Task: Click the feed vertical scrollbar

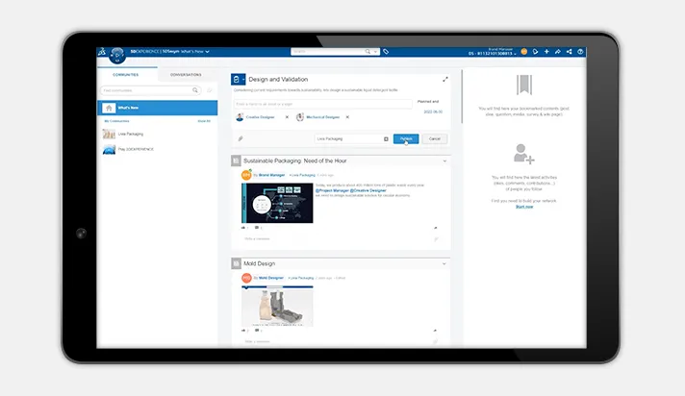Action: click(462, 96)
